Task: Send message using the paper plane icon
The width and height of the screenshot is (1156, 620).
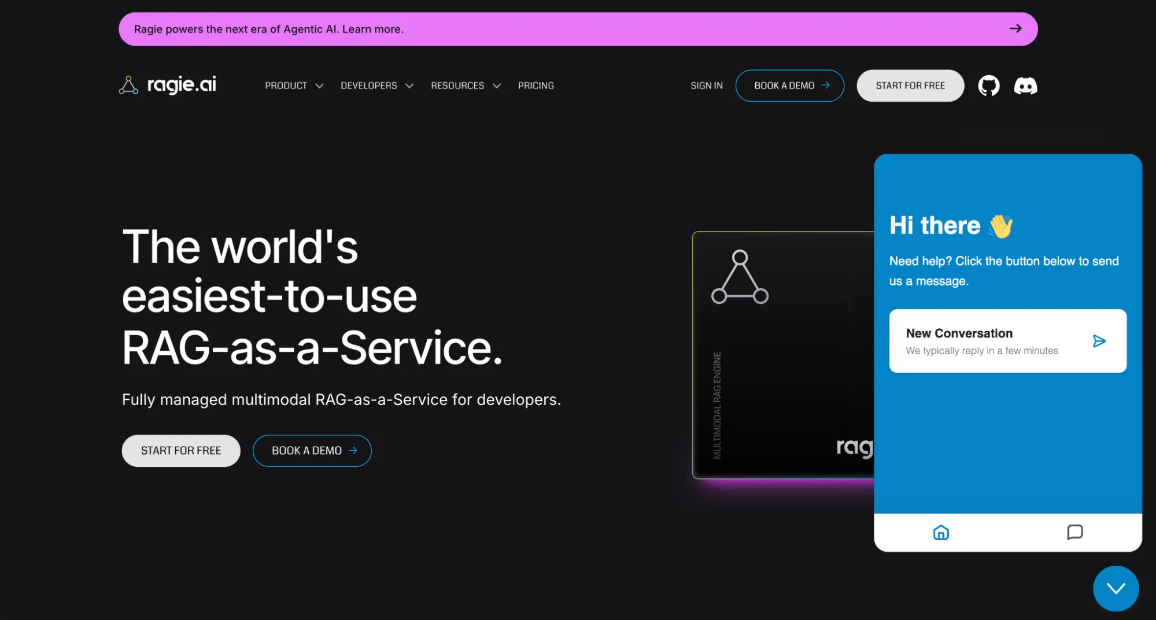Action: [1099, 341]
